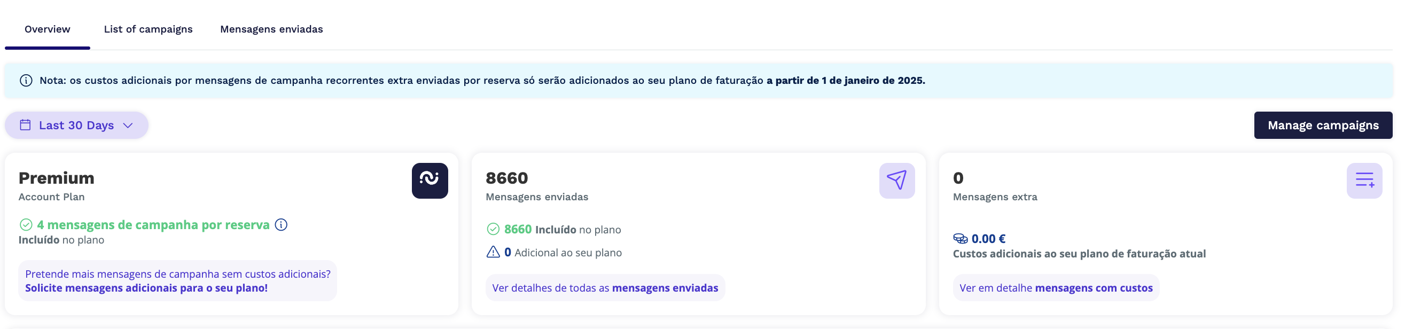Image resolution: width=1405 pixels, height=329 pixels.
Task: Click the 8660 Mensagens enviadas count
Action: coord(506,178)
